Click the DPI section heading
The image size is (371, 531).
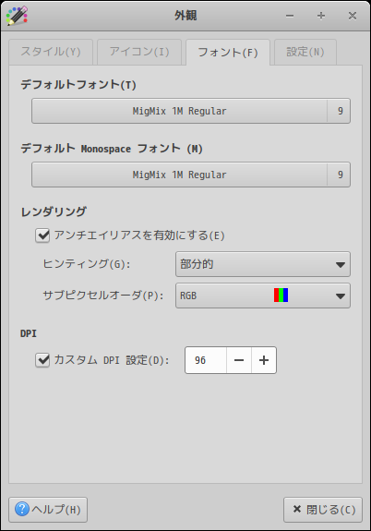pos(29,333)
